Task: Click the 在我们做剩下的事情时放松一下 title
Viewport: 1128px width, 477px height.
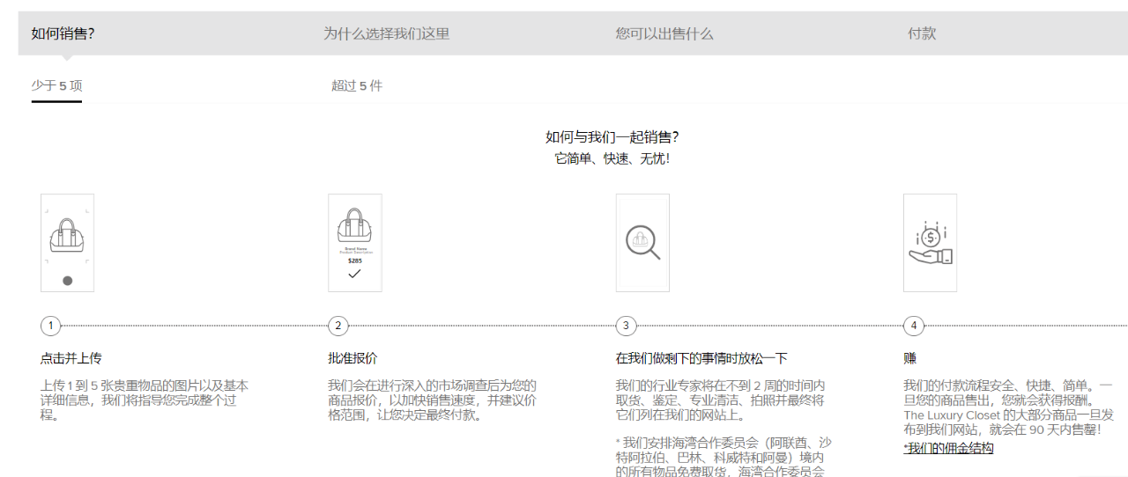Action: [701, 358]
